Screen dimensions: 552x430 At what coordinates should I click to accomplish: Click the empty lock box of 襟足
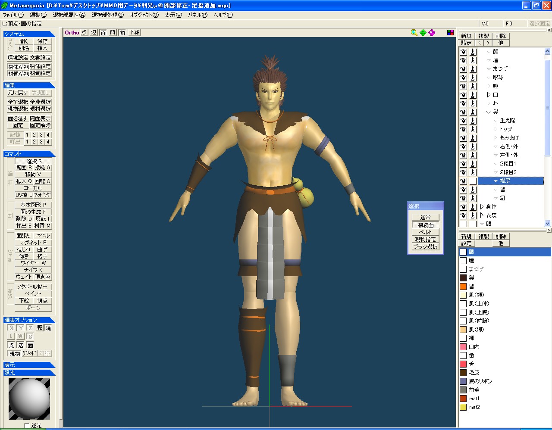473,181
